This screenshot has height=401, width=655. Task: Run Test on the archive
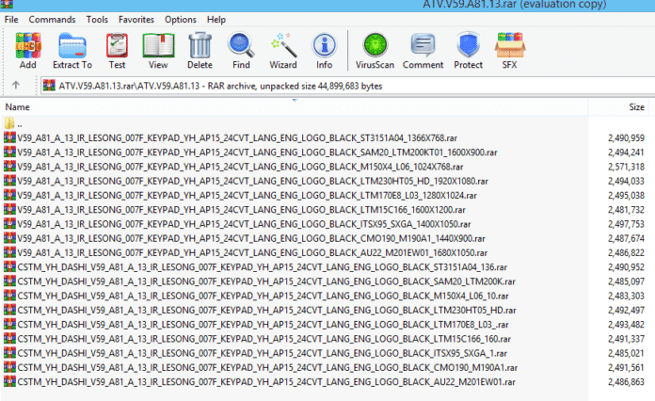118,49
